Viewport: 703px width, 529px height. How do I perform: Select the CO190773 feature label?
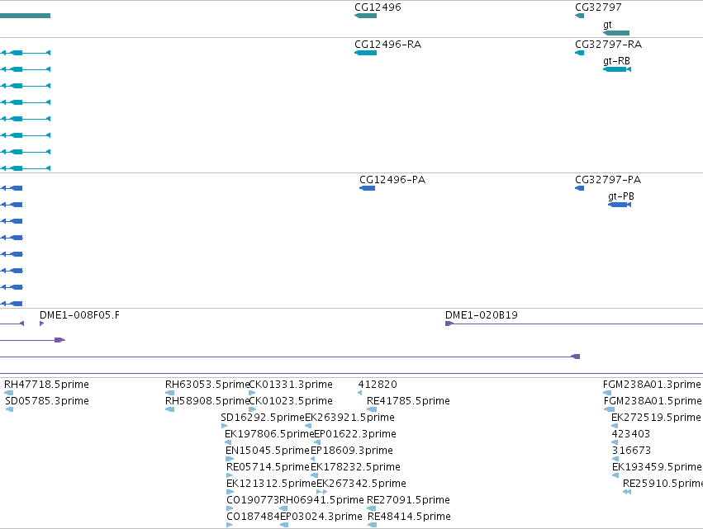253,500
